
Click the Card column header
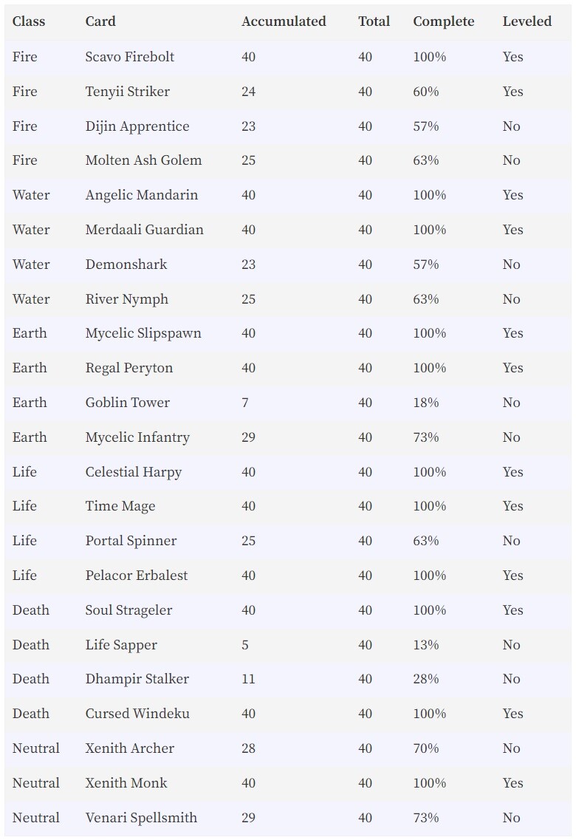tap(100, 21)
